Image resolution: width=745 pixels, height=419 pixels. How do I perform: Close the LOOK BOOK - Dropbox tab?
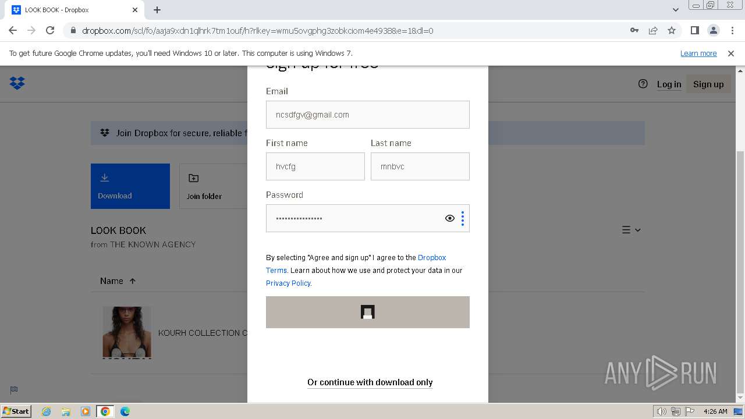point(135,10)
